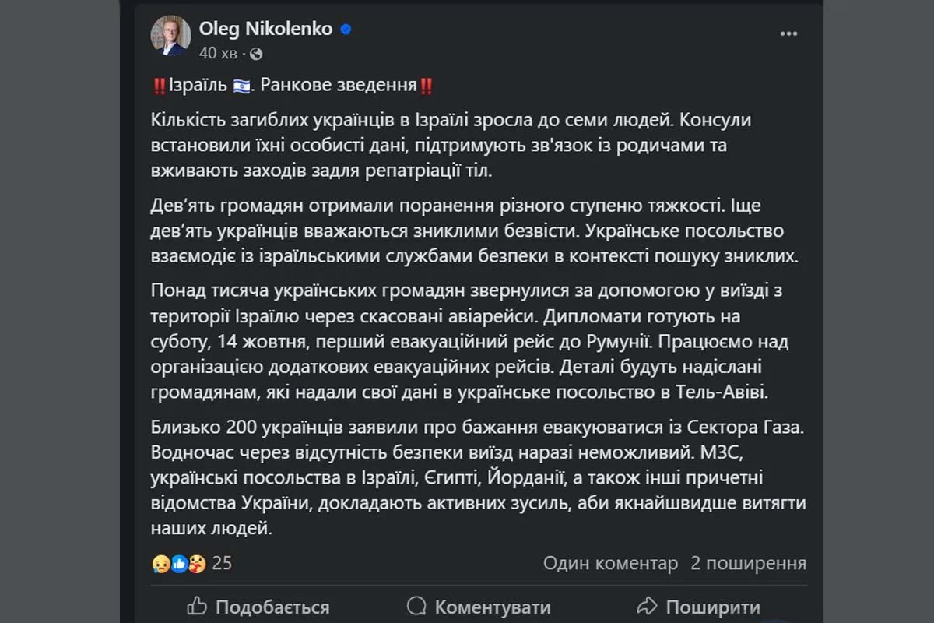Image resolution: width=934 pixels, height=623 pixels.
Task: Click the share arrow icon
Action: (647, 606)
